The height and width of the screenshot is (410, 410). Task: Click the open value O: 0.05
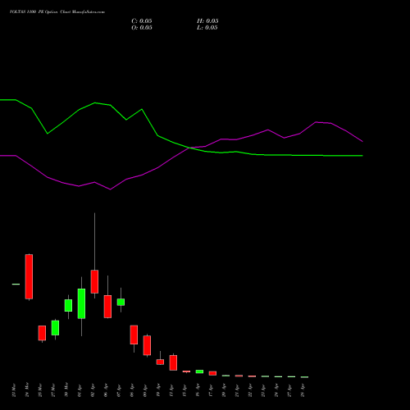point(142,28)
